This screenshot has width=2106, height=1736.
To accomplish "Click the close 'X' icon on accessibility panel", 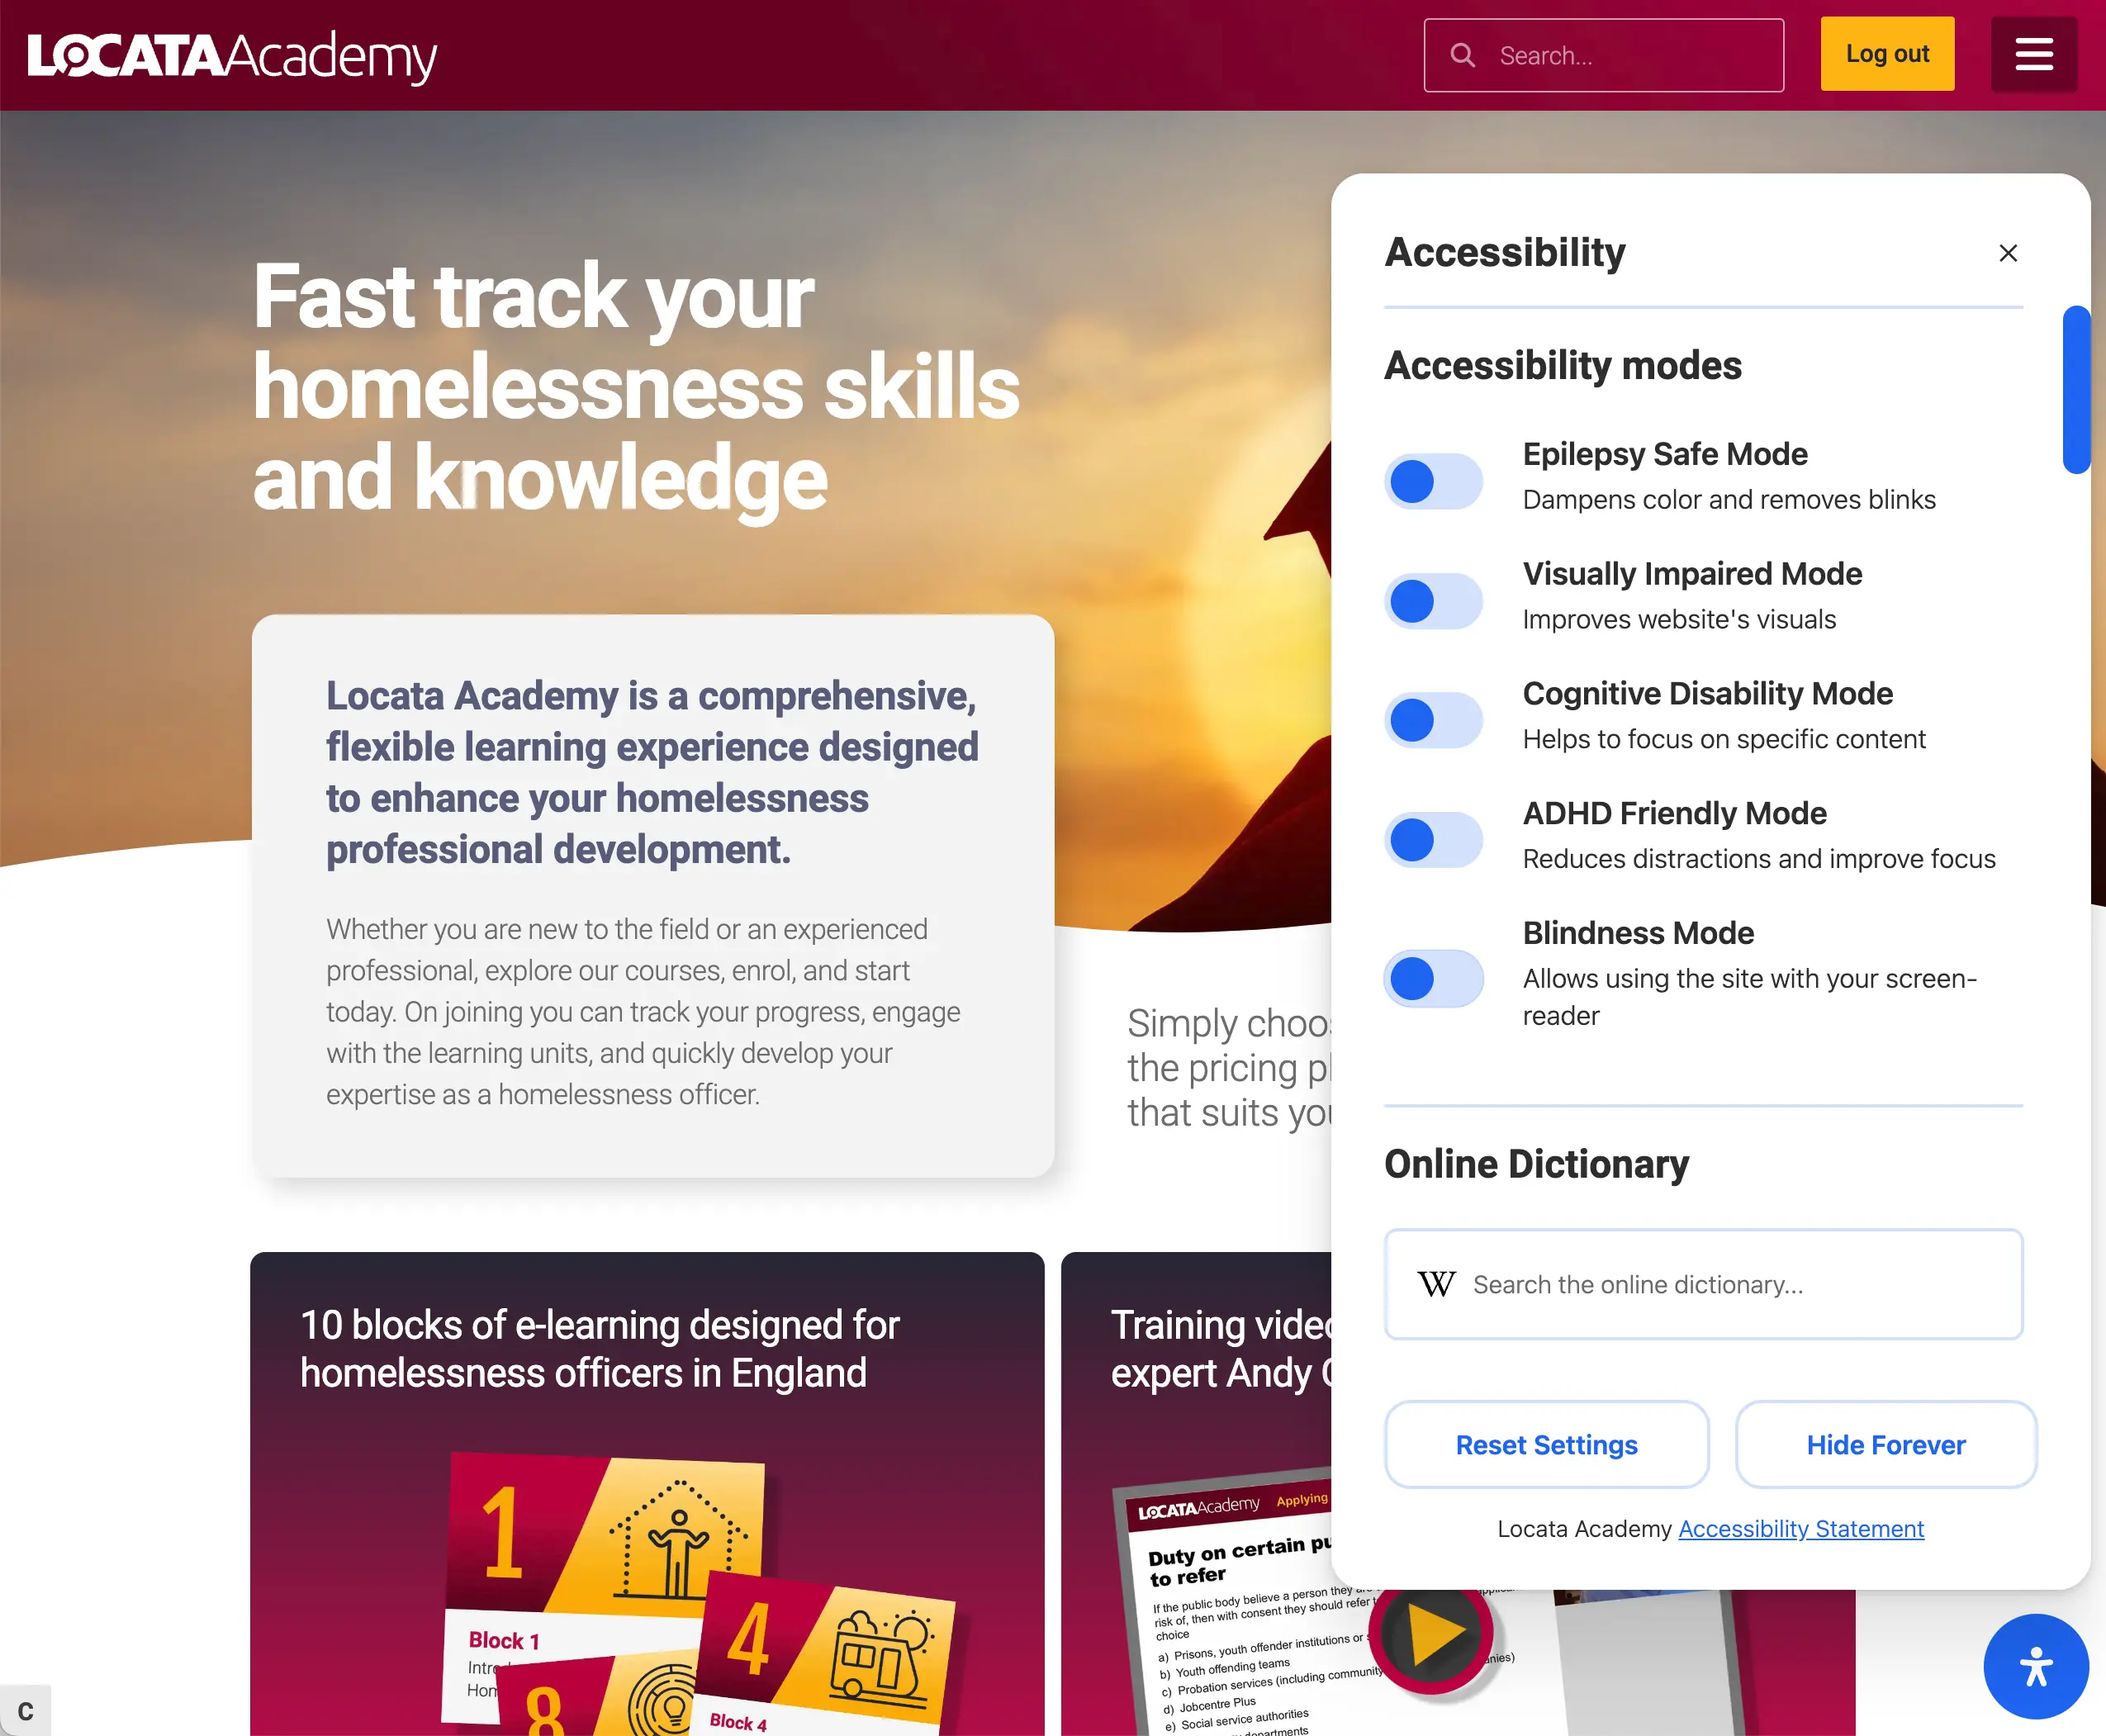I will point(2008,252).
